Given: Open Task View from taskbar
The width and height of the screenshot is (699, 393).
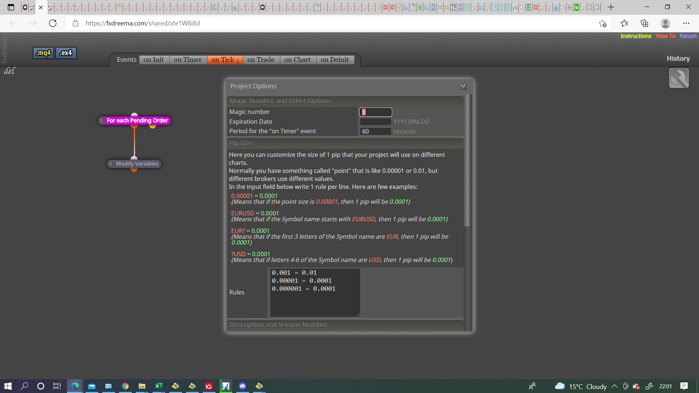Looking at the screenshot, I should [57, 386].
